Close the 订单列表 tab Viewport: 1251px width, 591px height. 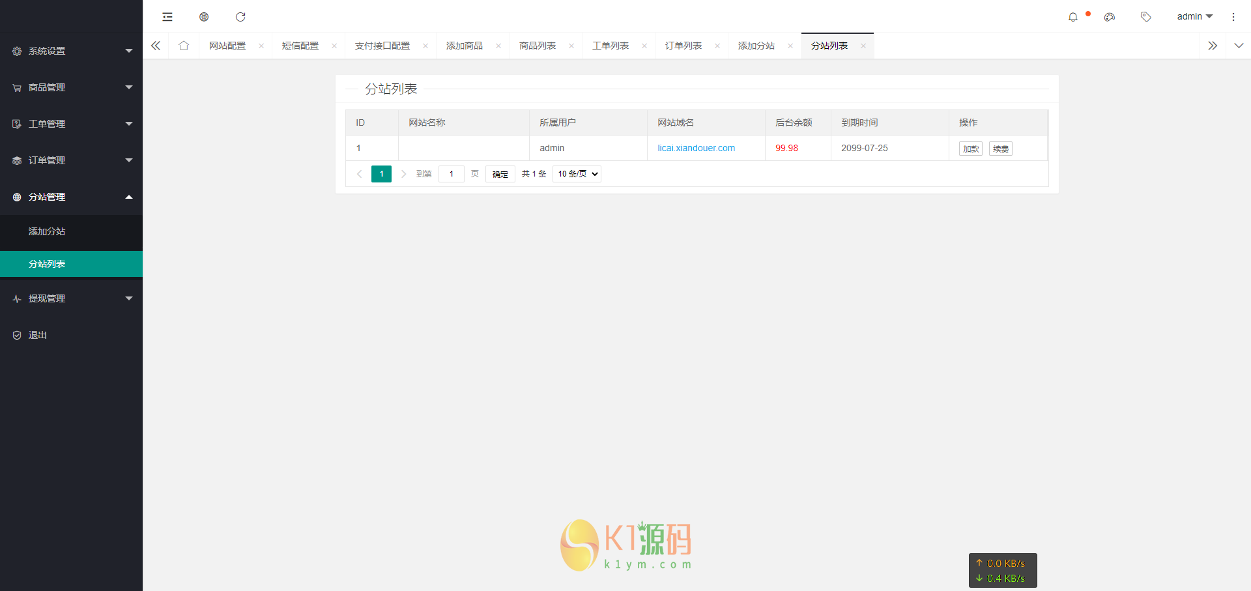pyautogui.click(x=717, y=46)
